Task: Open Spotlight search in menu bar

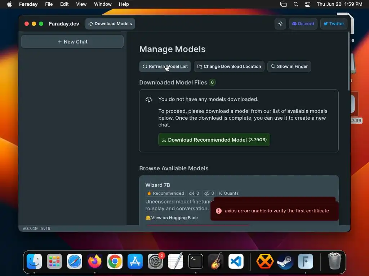Action: point(296,4)
